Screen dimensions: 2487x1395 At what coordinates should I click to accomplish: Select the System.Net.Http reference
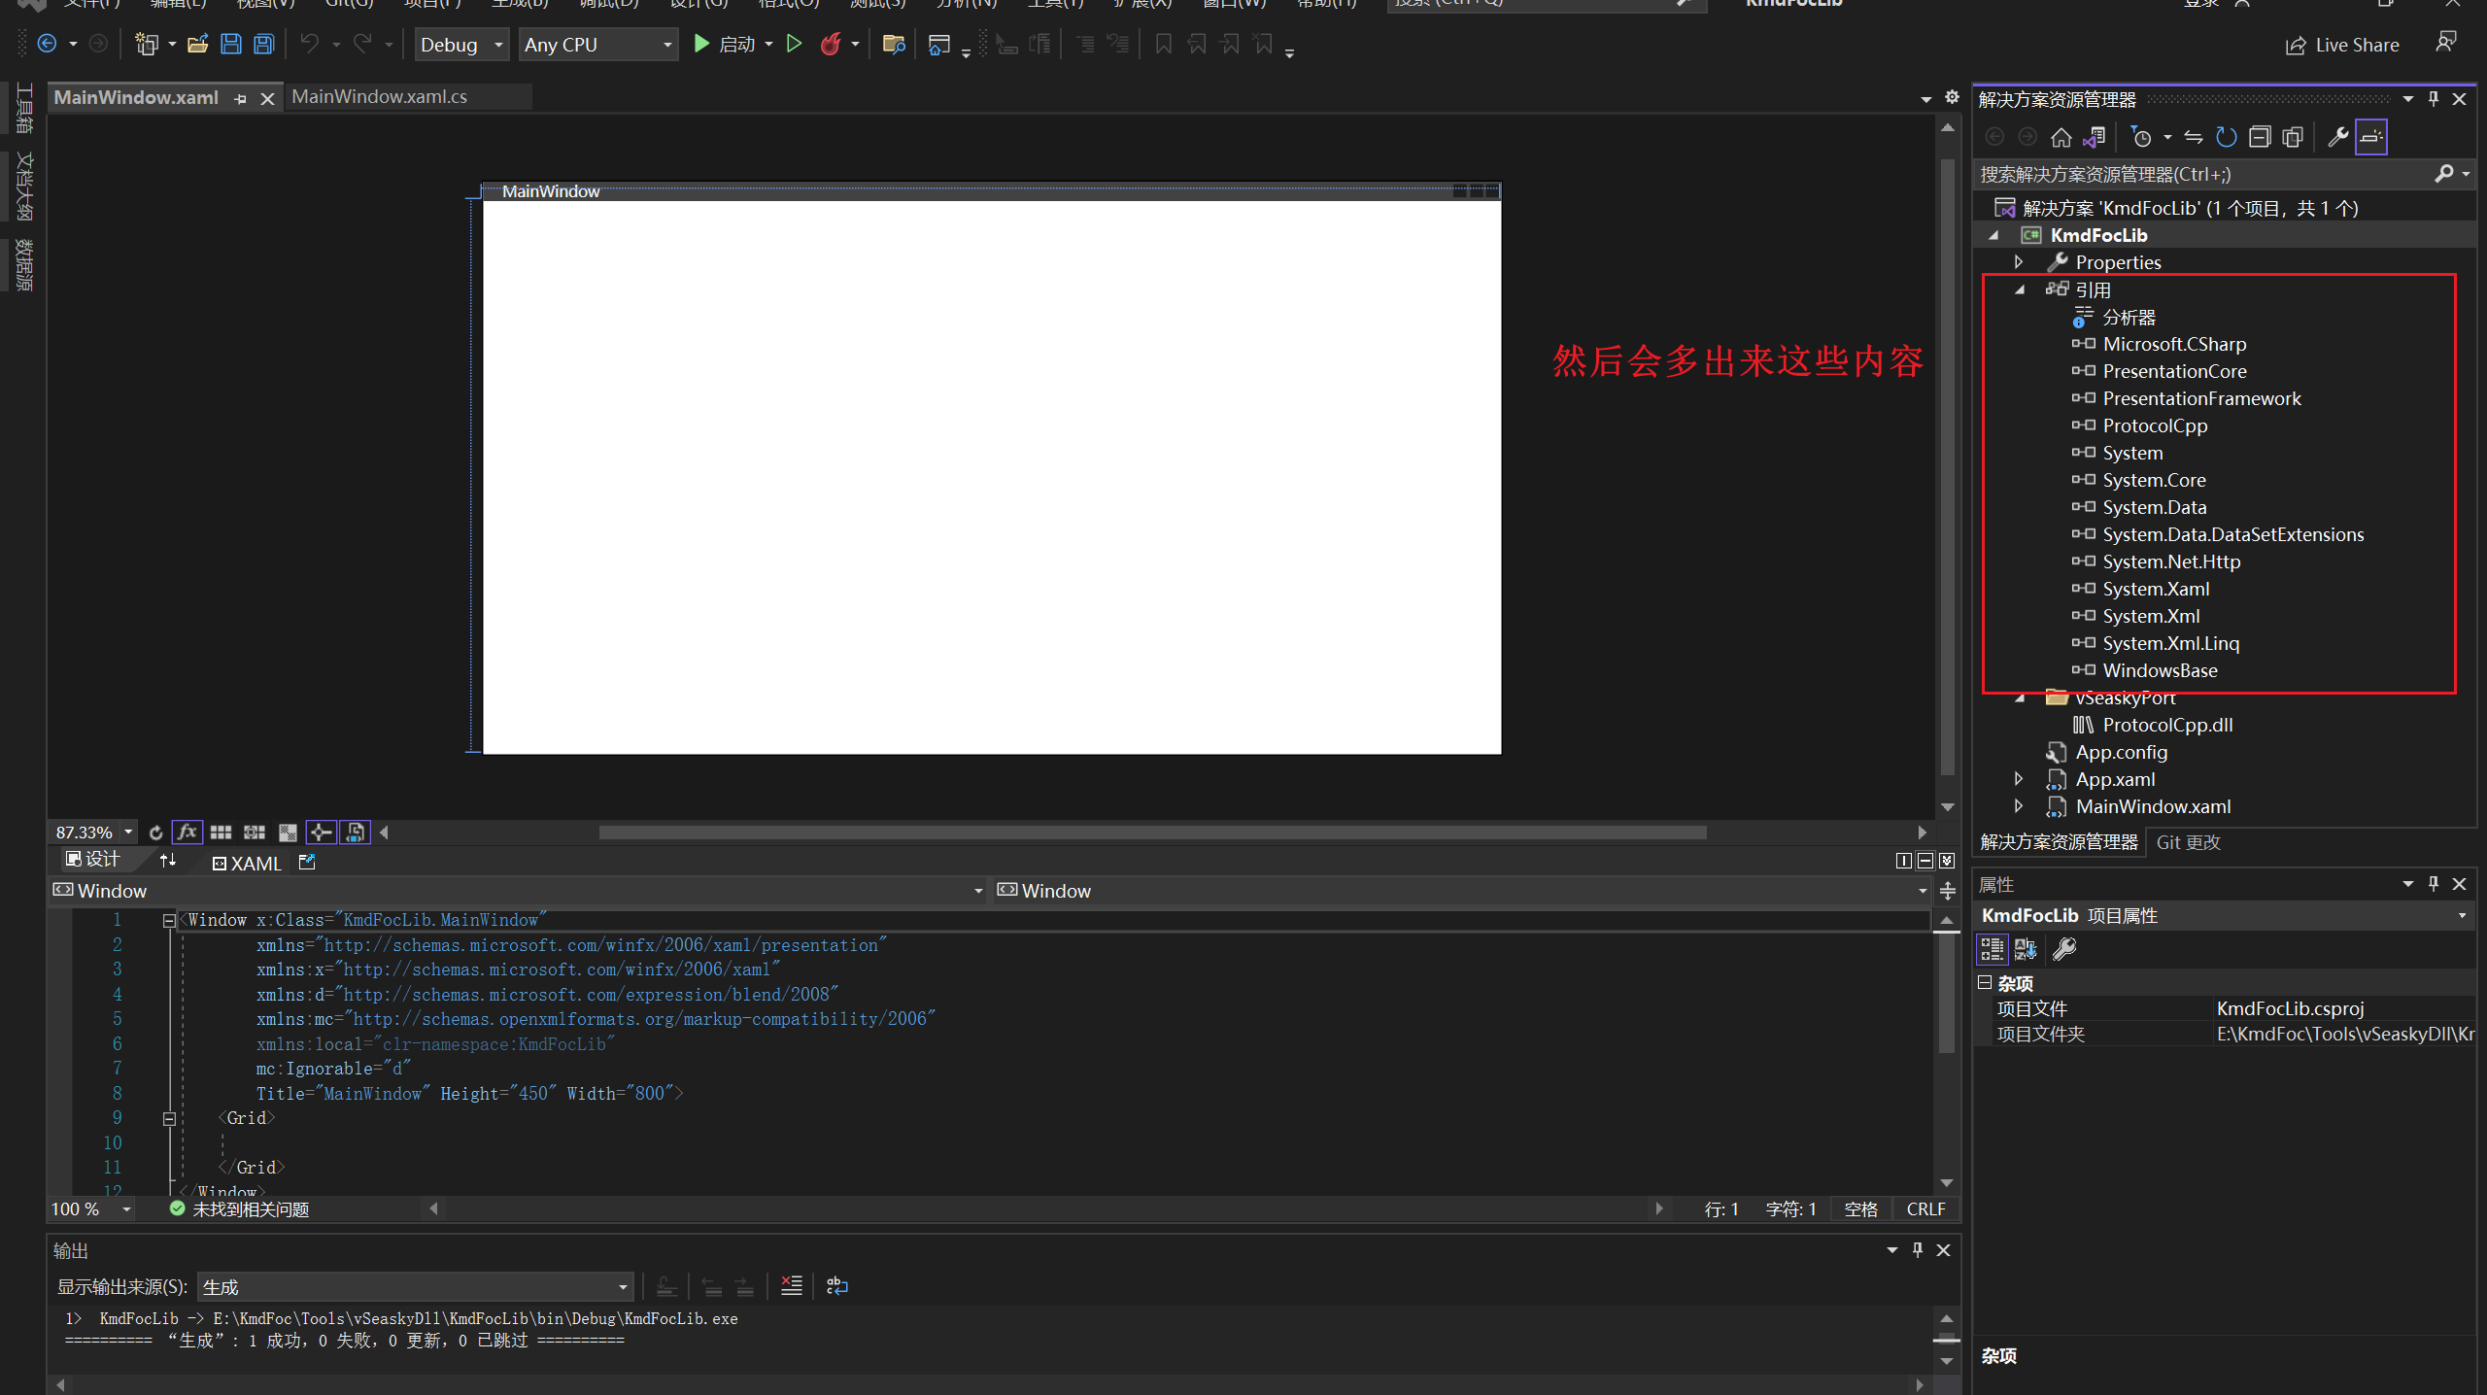2171,561
